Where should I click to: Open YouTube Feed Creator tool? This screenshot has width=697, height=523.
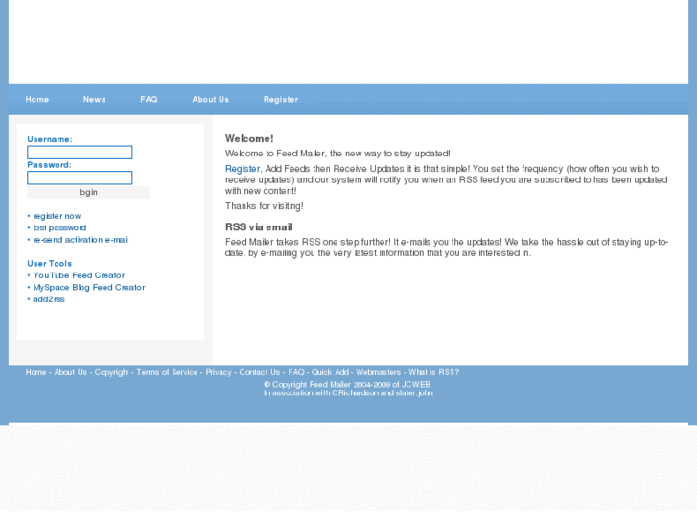tap(79, 275)
